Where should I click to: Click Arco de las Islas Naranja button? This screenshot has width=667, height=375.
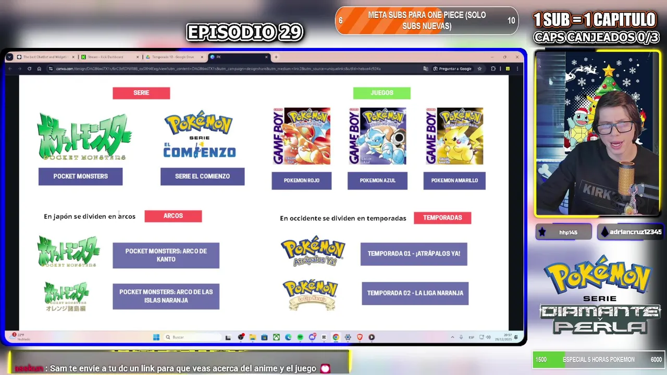coord(166,296)
